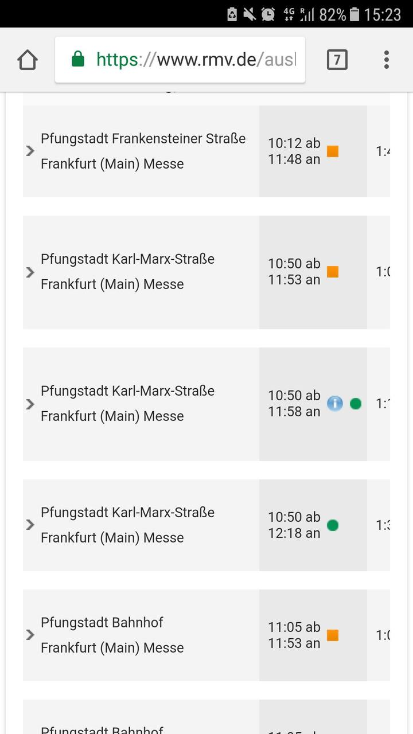This screenshot has width=413, height=734.
Task: Open Chrome's three-dot overflow menu
Action: pos(387,60)
